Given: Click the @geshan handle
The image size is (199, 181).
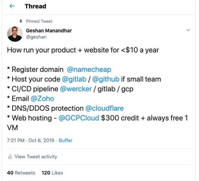Looking at the screenshot, I should point(36,37).
